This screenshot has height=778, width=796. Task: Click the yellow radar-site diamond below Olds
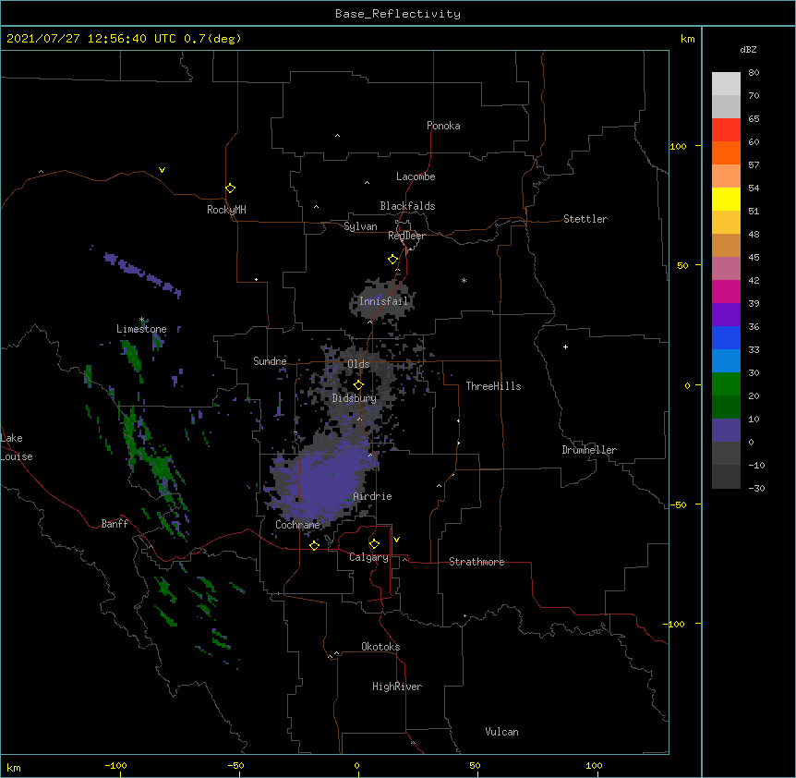(358, 385)
